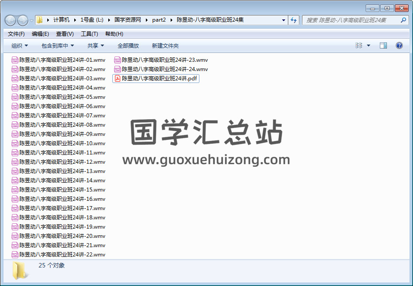The height and width of the screenshot is (286, 413).
Task: Select the WMV icon of file 24讲-04.wmv
Action: 15,88
